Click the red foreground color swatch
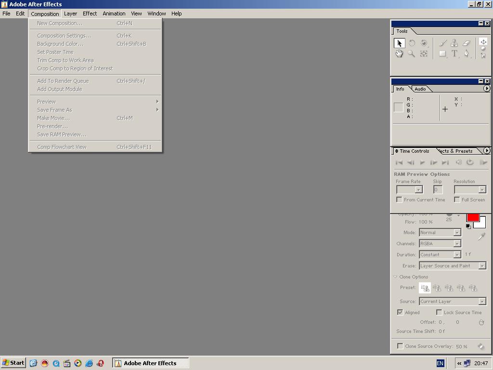 click(x=473, y=217)
